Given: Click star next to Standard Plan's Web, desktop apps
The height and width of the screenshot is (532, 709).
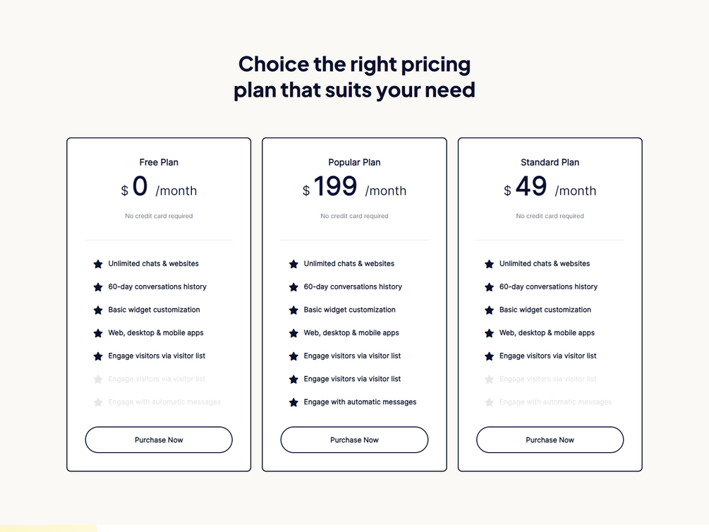Looking at the screenshot, I should tap(489, 333).
